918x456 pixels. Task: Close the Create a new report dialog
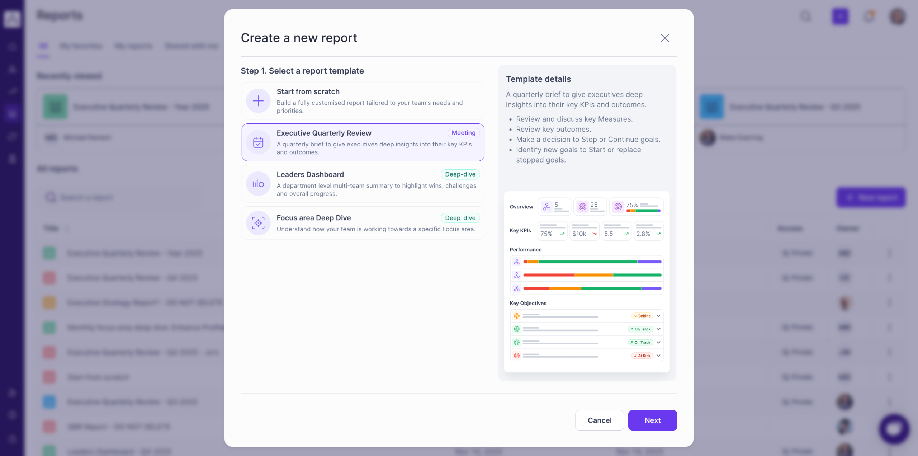[x=664, y=38]
